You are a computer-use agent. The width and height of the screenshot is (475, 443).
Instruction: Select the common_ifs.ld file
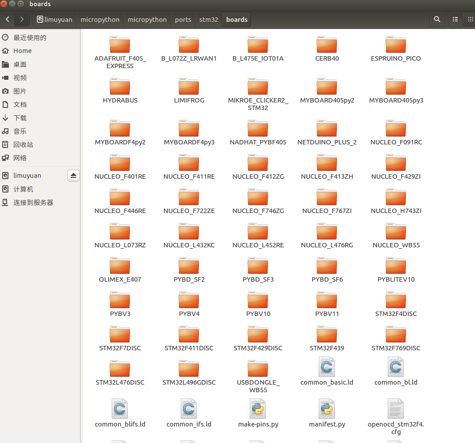click(189, 413)
